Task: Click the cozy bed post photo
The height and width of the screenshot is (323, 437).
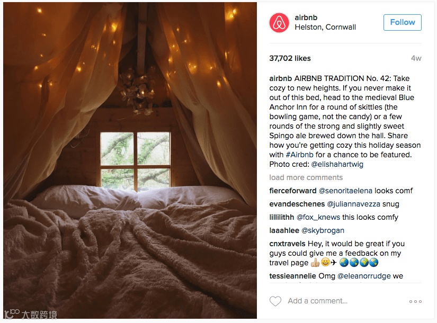Action: click(130, 160)
